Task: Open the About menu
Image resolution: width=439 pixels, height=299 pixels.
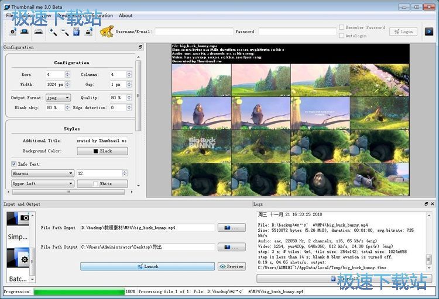Action: (125, 15)
